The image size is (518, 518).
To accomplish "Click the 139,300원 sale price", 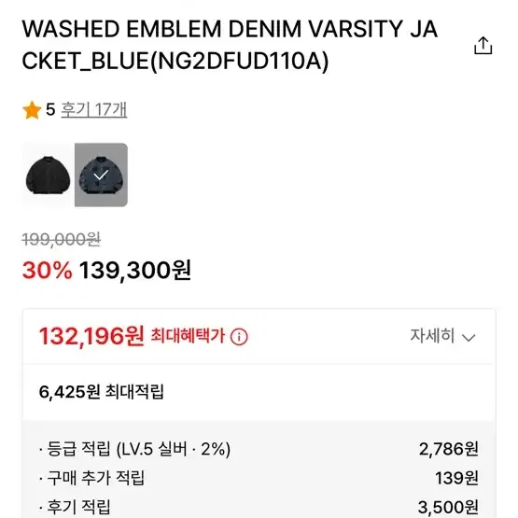I will [135, 271].
